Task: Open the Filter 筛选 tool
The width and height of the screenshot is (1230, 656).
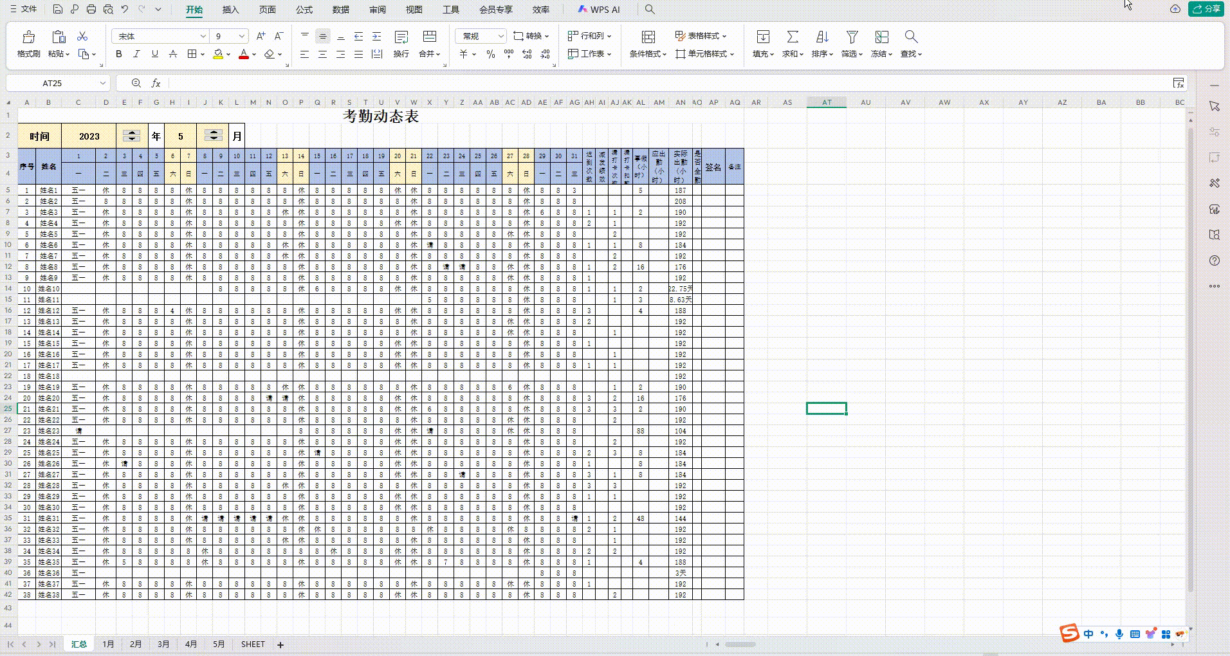Action: [852, 44]
